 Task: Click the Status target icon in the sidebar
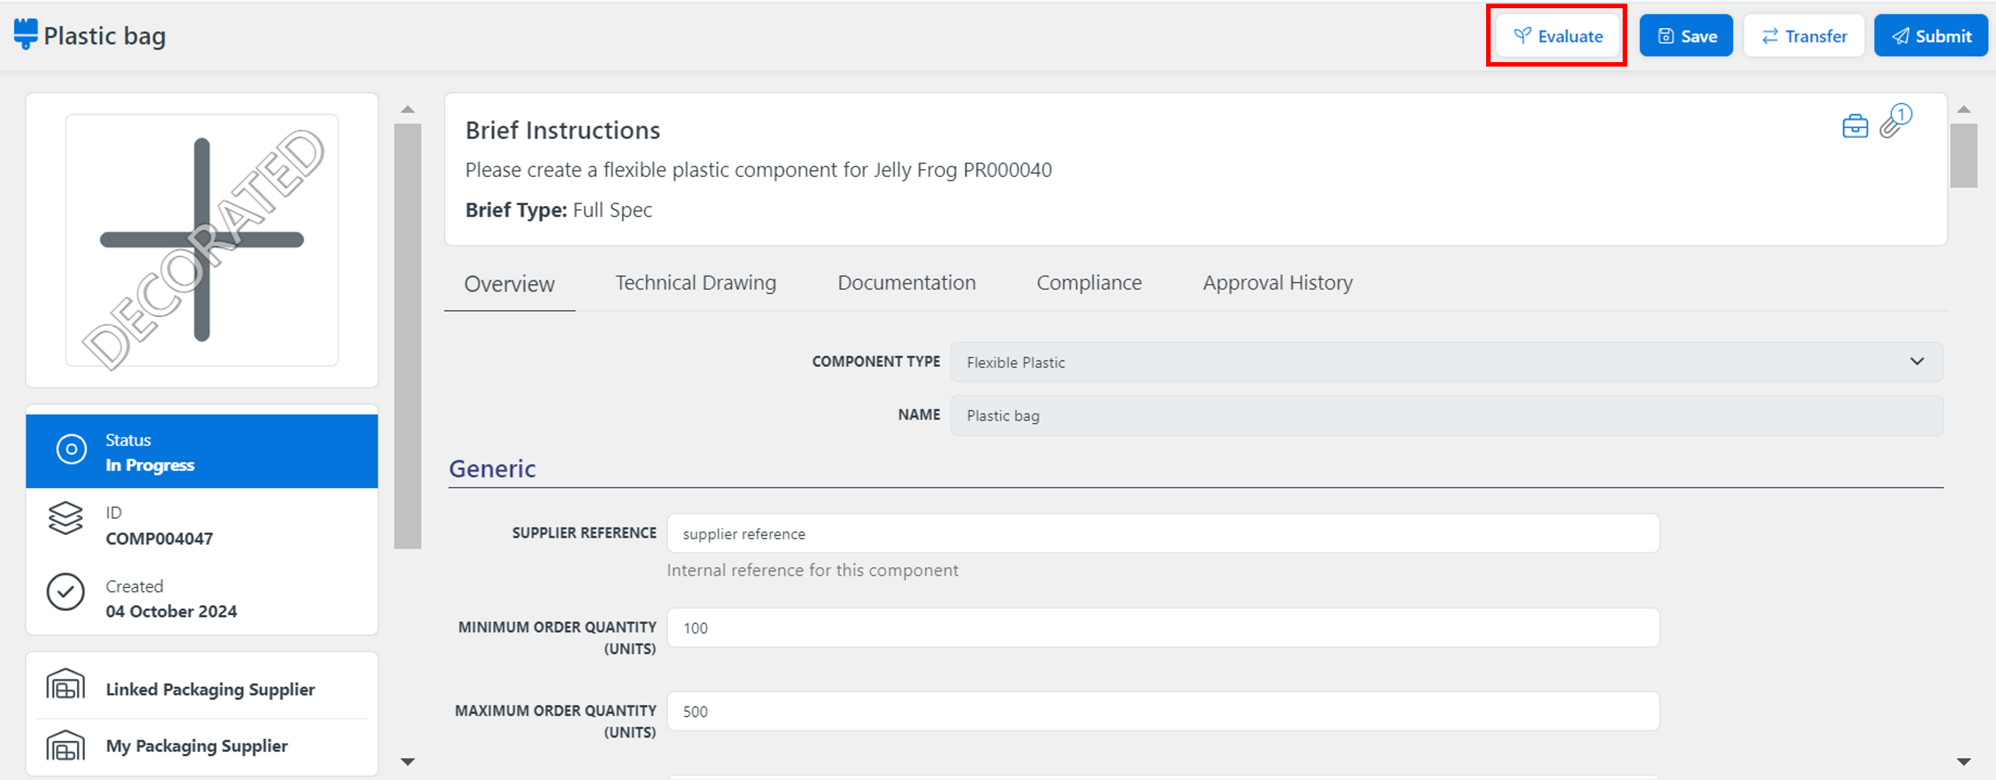pyautogui.click(x=70, y=451)
